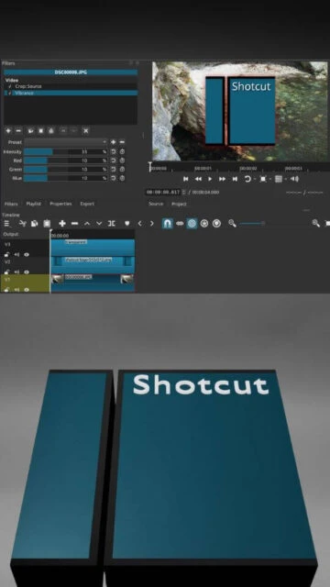Toggle scrub while dragging

click(180, 224)
